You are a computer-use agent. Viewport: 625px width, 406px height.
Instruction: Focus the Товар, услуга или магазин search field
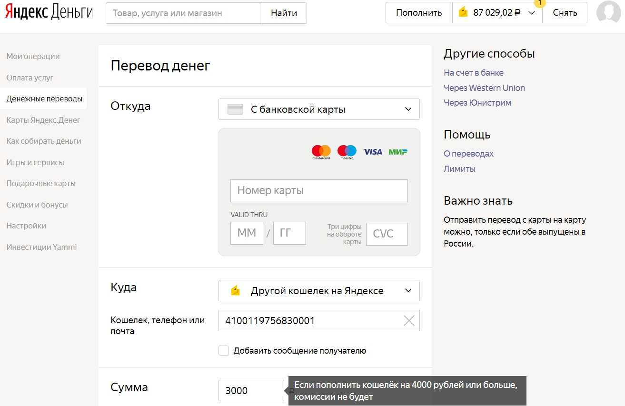[183, 13]
